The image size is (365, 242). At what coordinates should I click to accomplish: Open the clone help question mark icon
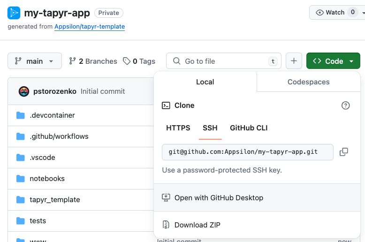point(345,106)
